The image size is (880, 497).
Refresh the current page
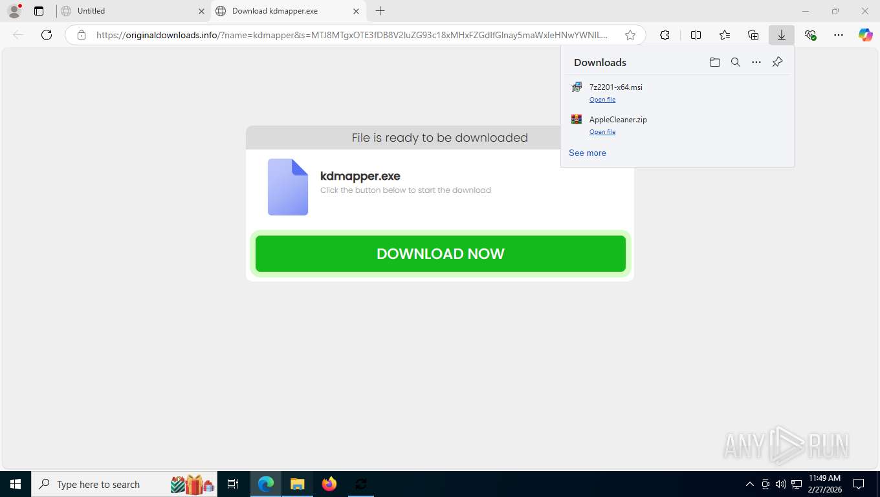tap(47, 35)
